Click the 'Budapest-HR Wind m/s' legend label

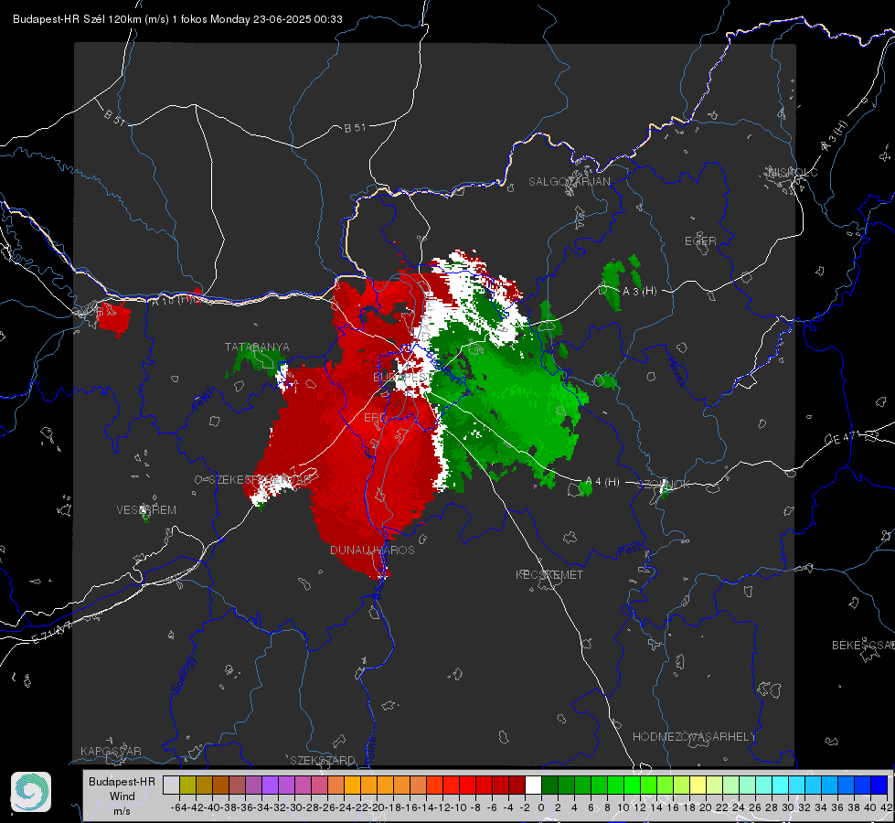click(x=122, y=796)
